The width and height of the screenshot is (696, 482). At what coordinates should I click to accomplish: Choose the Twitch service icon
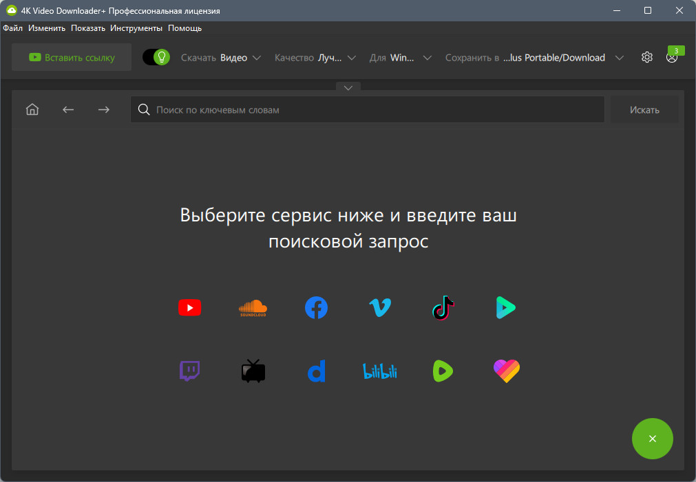tap(189, 371)
